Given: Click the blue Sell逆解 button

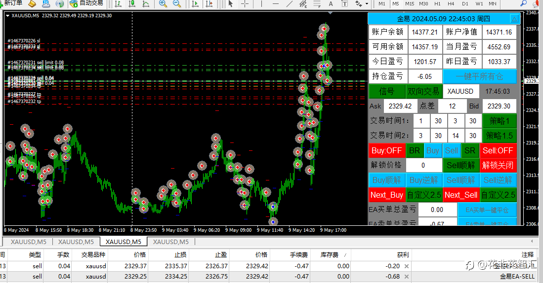Looking at the screenshot, I should (x=498, y=180).
